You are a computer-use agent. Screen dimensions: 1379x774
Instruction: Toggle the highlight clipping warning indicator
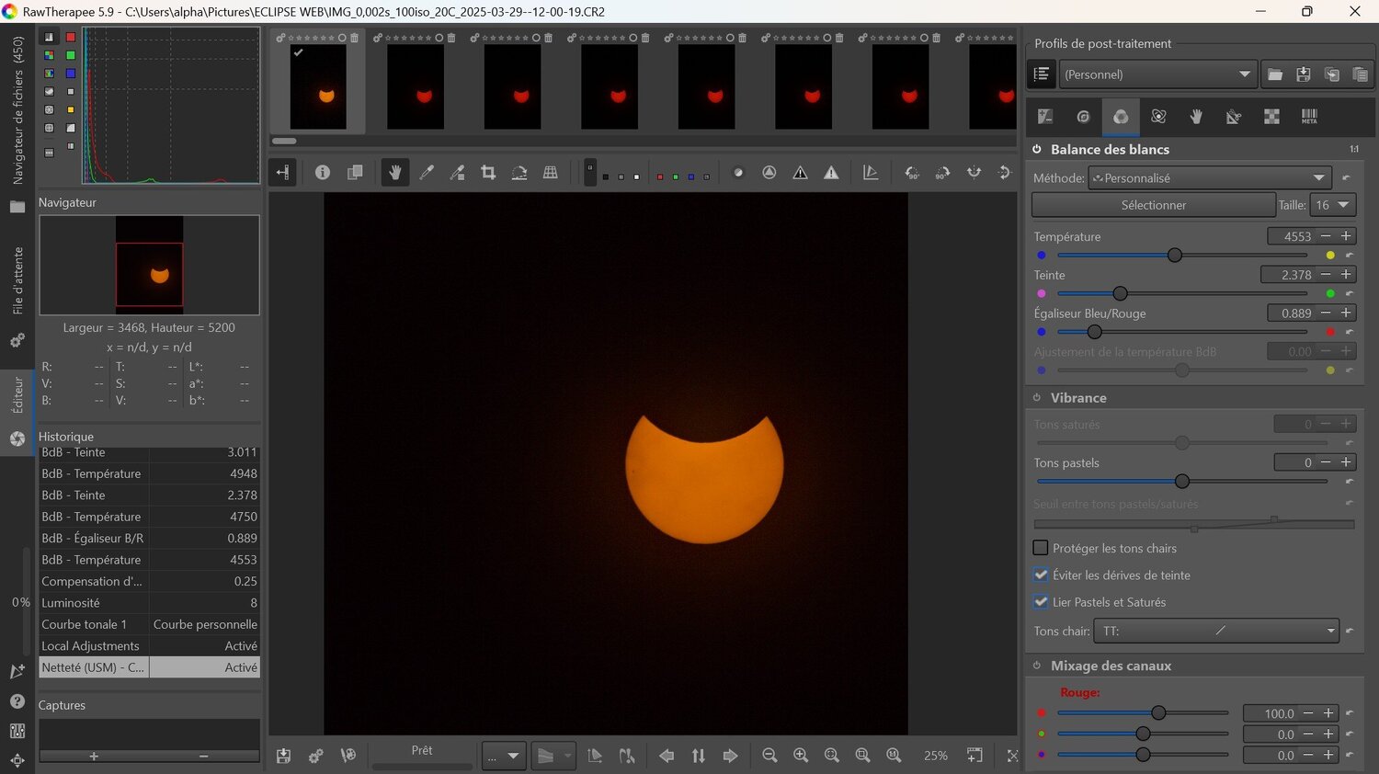pyautogui.click(x=831, y=173)
